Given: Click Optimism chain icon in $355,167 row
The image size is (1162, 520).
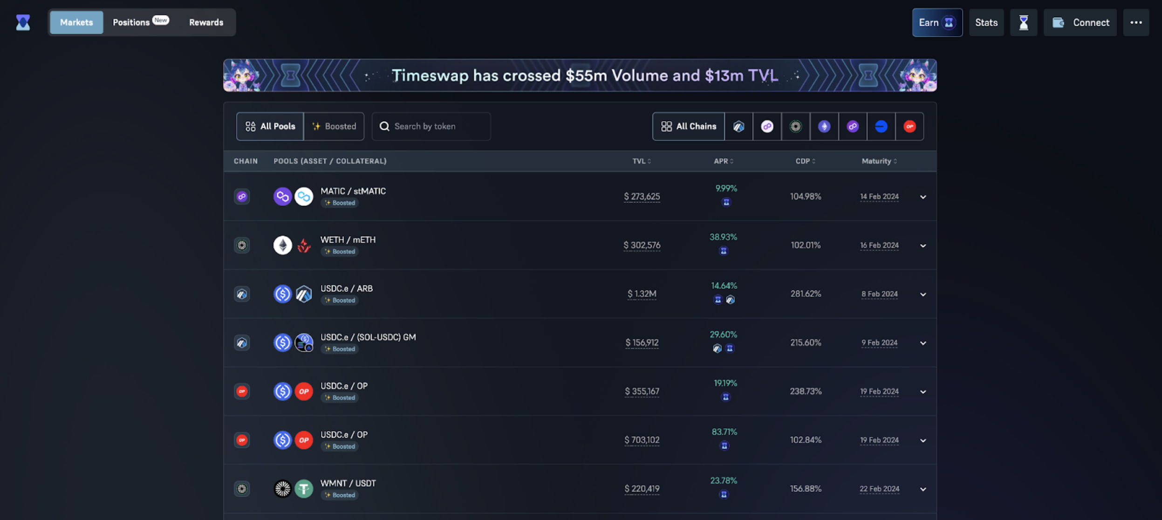Looking at the screenshot, I should click(242, 391).
